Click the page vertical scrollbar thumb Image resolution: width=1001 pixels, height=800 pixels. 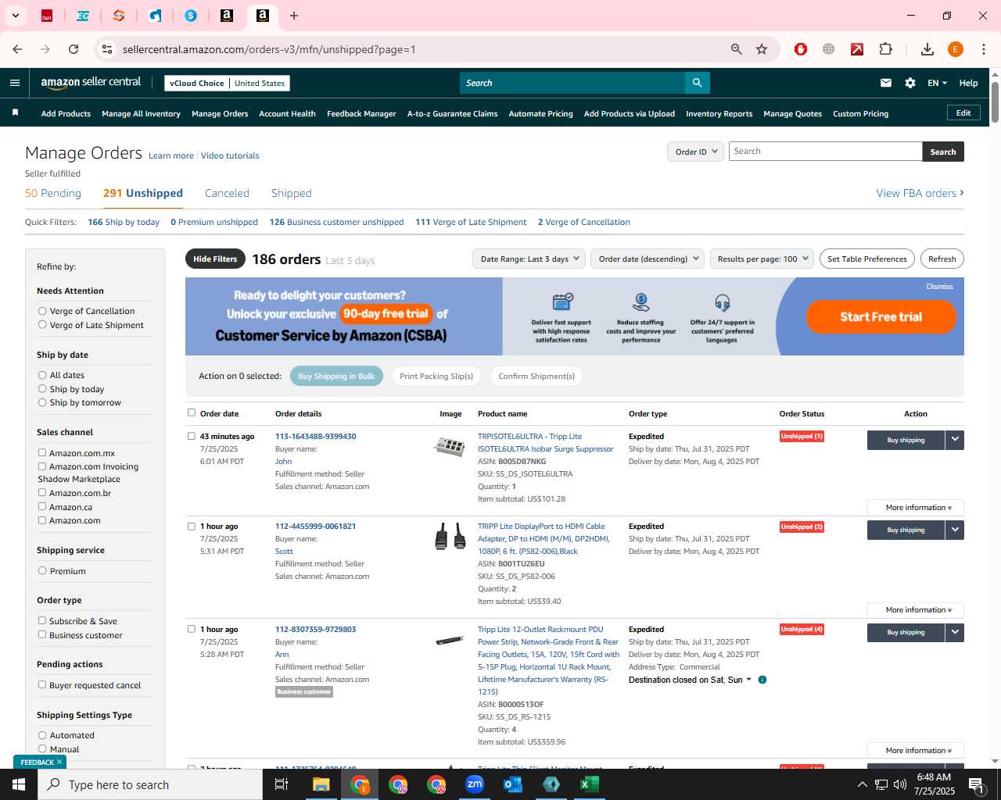click(x=995, y=102)
